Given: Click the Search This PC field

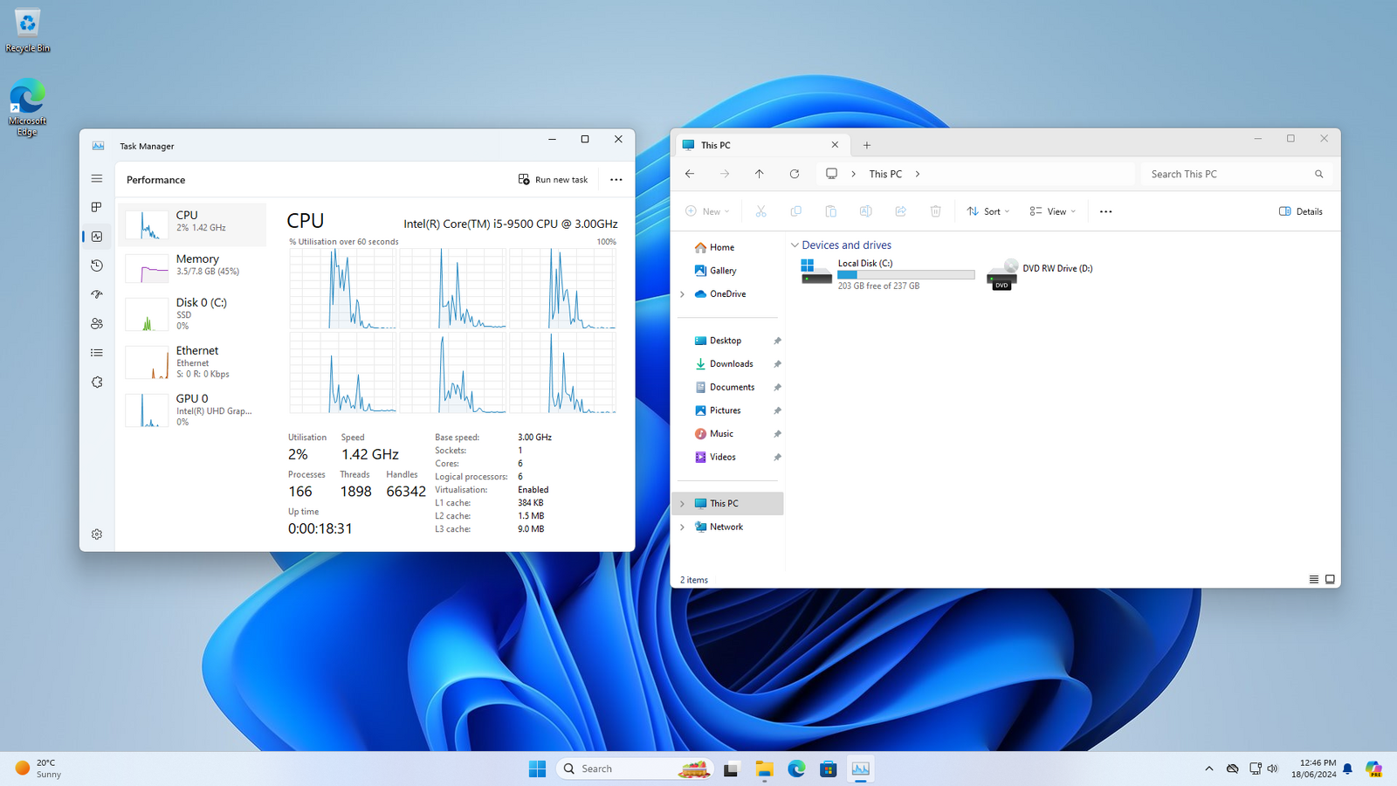Looking at the screenshot, I should click(1237, 174).
